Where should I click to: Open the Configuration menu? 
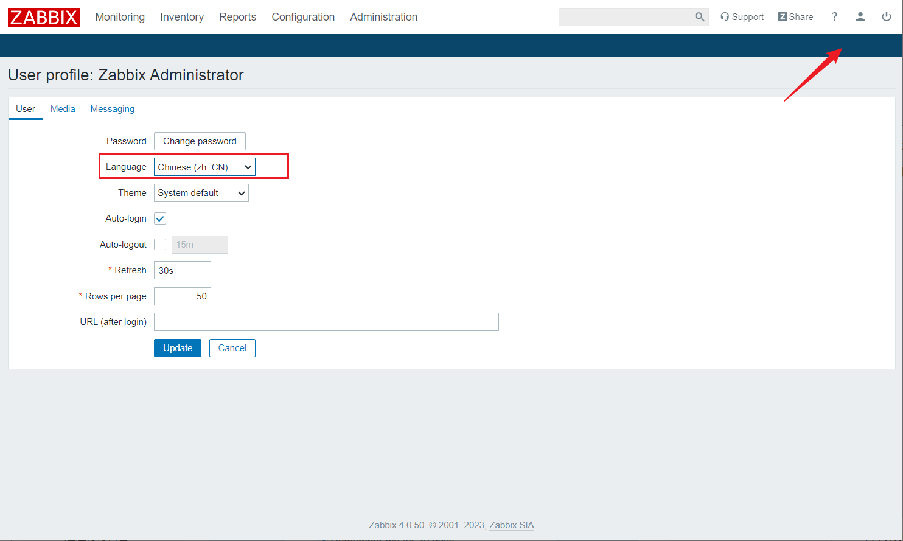click(303, 17)
